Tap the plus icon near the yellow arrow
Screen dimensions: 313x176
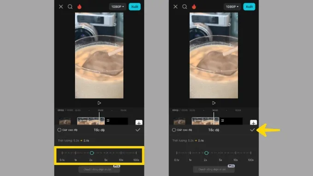tap(253, 123)
